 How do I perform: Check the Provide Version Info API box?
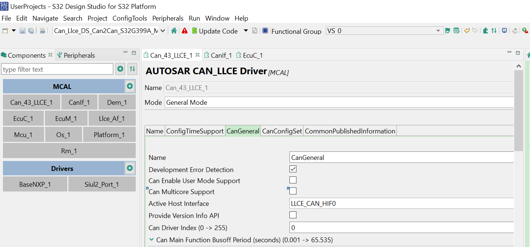(293, 215)
